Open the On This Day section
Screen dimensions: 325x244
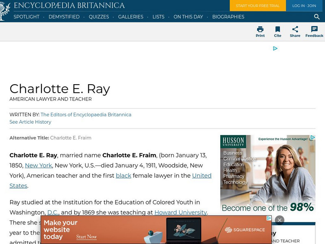coord(188,17)
